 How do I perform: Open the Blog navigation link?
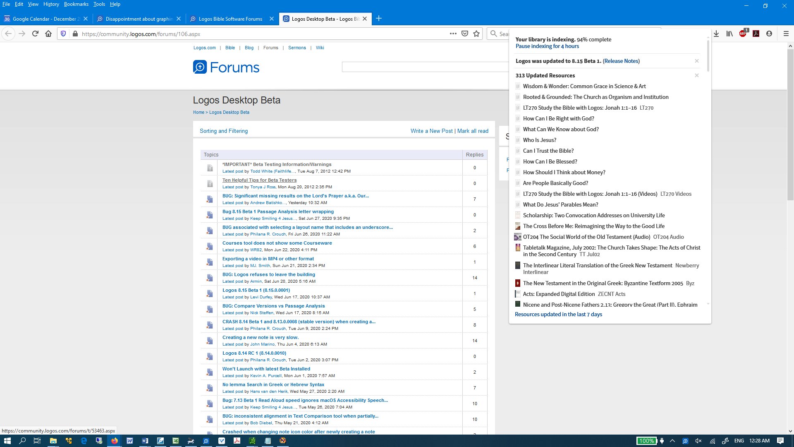[x=249, y=48]
